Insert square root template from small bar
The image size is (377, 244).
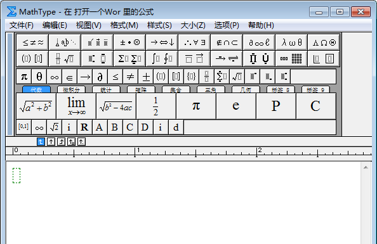pyautogui.click(x=237, y=77)
